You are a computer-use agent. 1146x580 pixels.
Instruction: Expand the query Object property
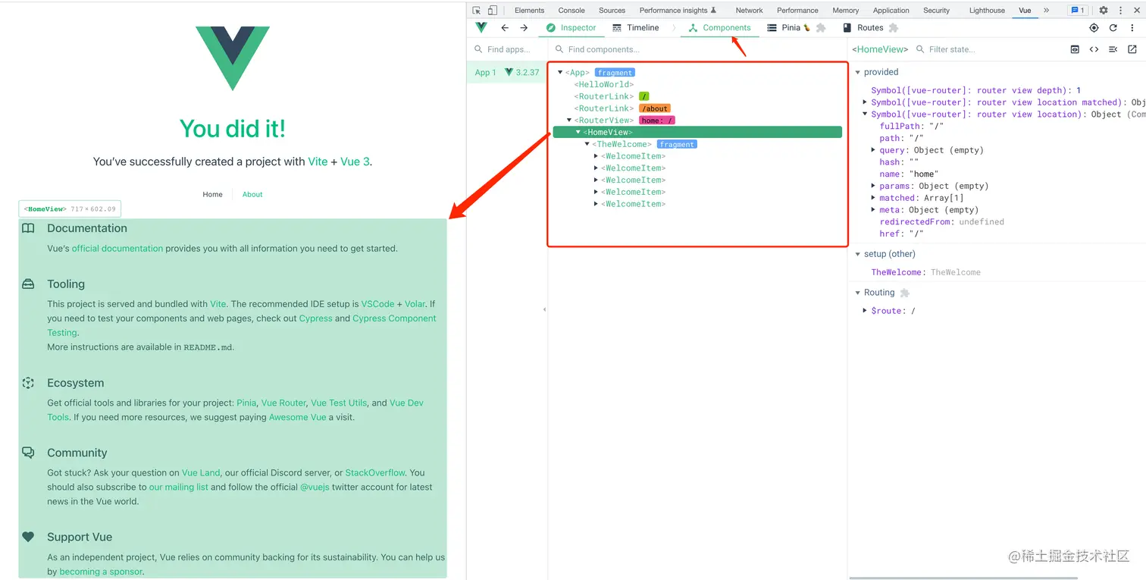[x=874, y=150]
